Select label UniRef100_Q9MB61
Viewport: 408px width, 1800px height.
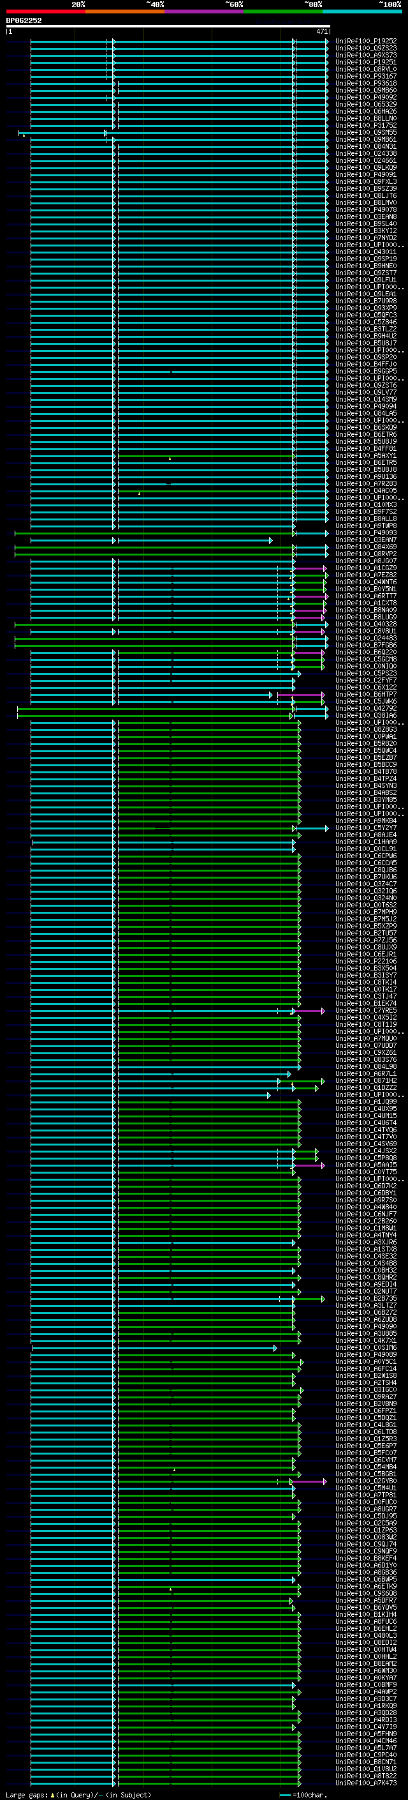(x=365, y=140)
